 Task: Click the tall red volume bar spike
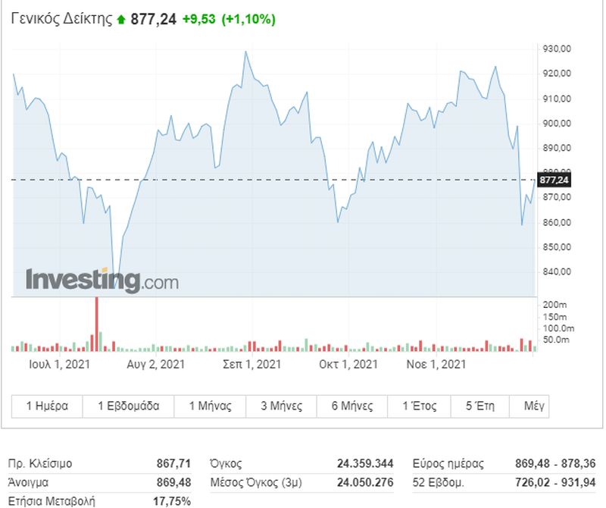point(97,324)
